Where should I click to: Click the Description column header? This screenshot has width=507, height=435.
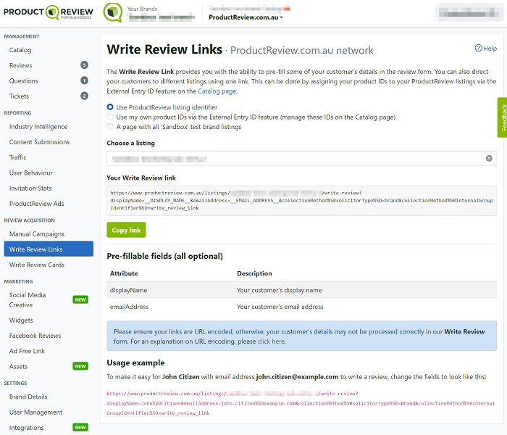pyautogui.click(x=254, y=273)
